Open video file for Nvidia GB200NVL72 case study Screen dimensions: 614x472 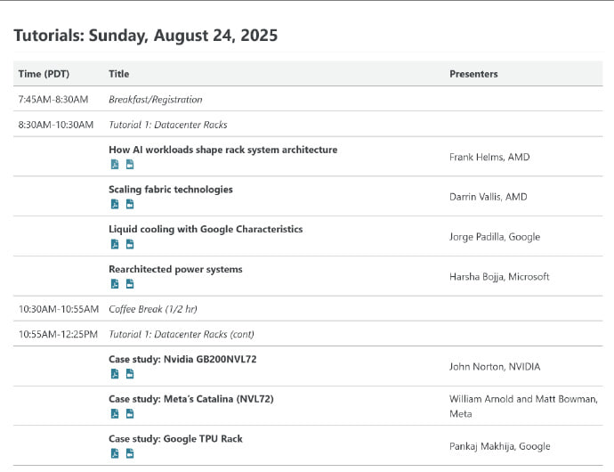pyautogui.click(x=129, y=374)
